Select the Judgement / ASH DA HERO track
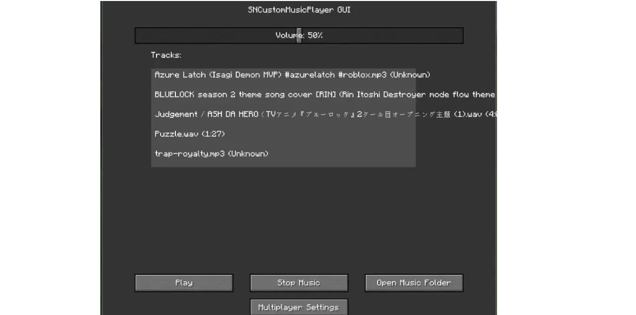Viewport: 636px width, 315px height. 283,114
